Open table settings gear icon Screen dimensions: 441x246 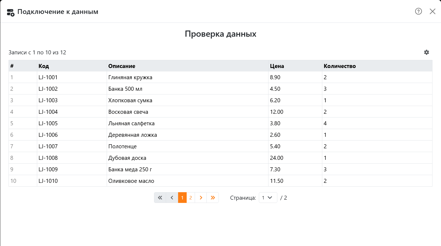pos(427,52)
